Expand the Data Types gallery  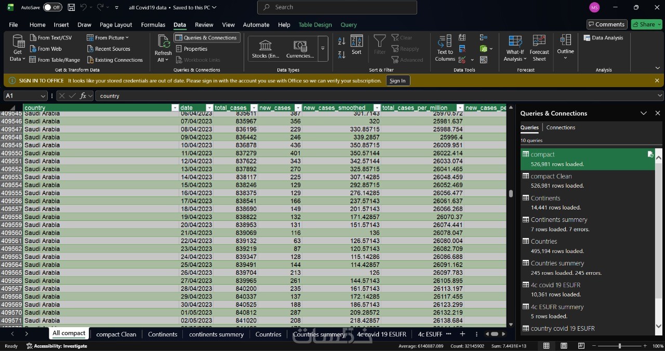323,49
